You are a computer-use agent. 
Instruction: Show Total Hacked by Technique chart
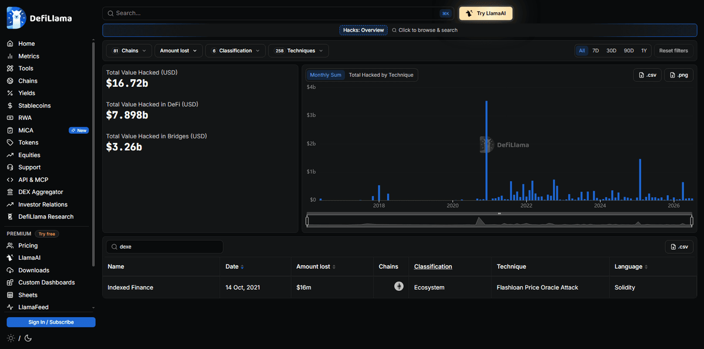pos(381,75)
